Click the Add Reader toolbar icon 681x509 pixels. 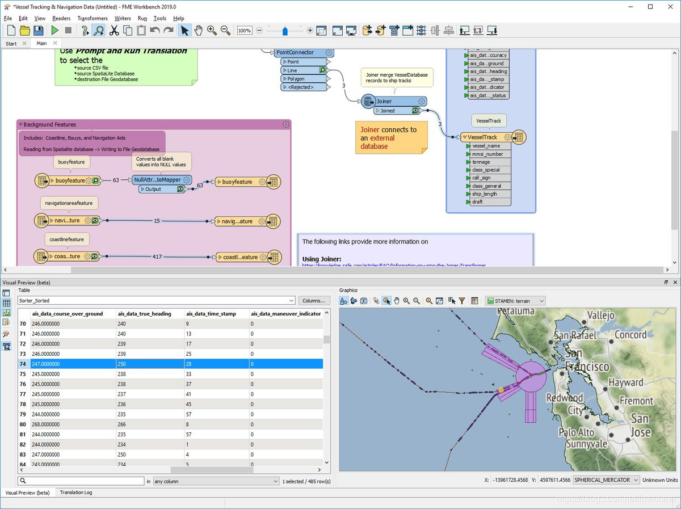[367, 30]
